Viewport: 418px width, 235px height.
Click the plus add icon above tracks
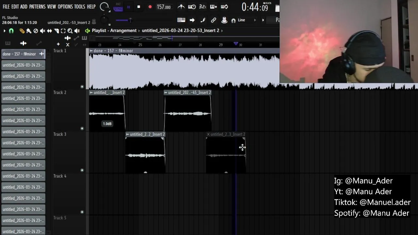coord(58,44)
